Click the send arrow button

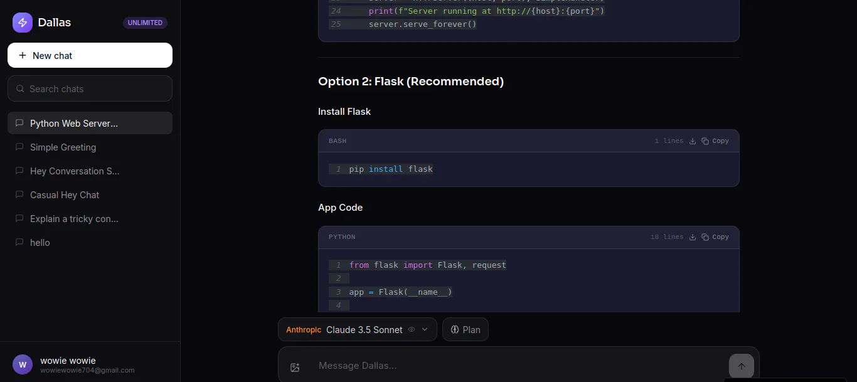click(x=741, y=366)
